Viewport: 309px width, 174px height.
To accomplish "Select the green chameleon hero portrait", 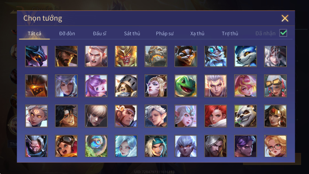I will [186, 86].
